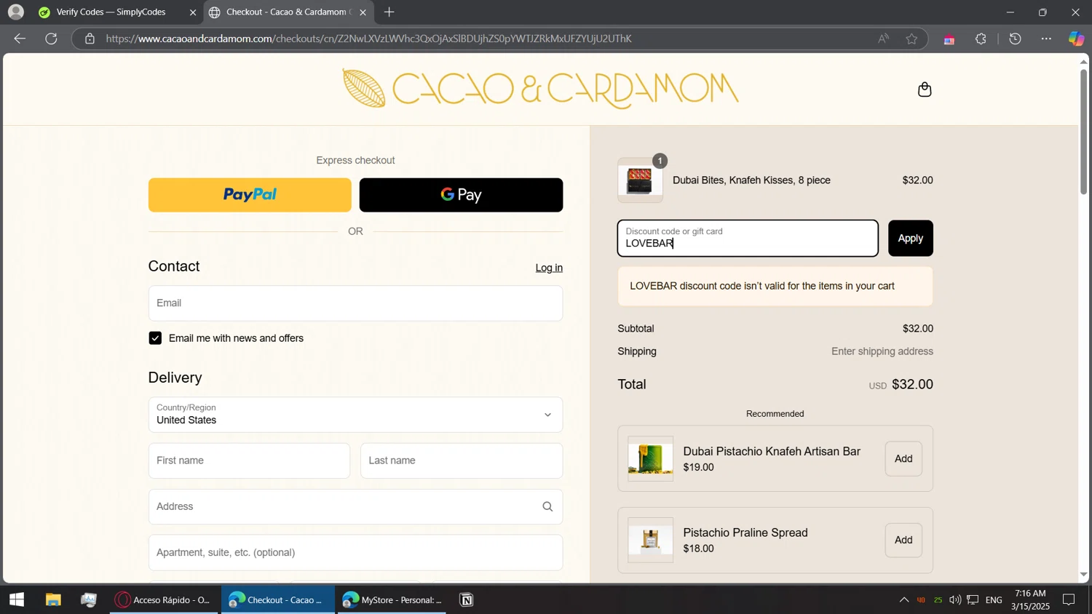
Task: View site information lock icon
Action: click(x=90, y=39)
